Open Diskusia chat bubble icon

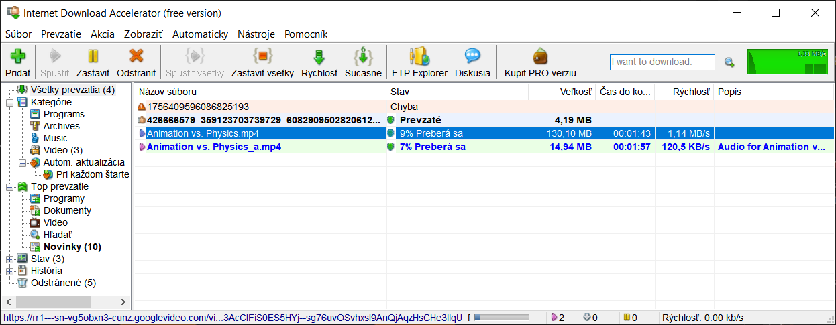pos(472,56)
